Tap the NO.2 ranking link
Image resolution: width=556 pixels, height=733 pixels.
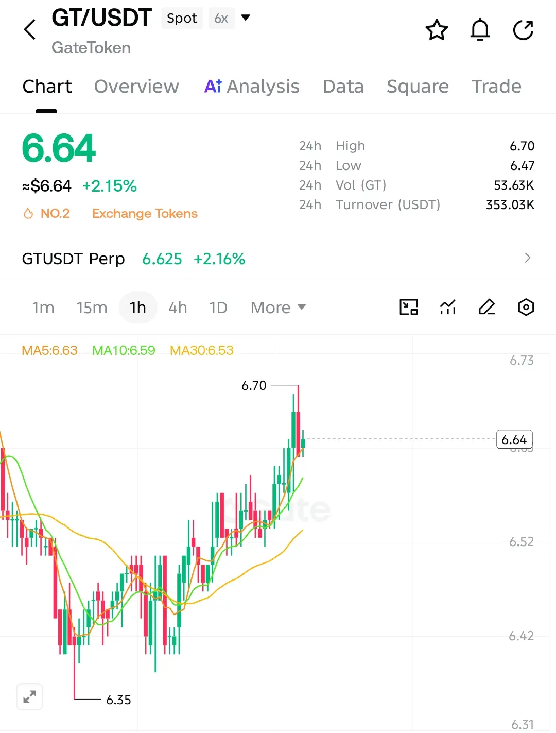tap(55, 213)
